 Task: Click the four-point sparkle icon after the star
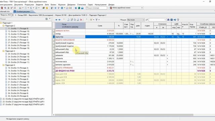tap(58, 8)
